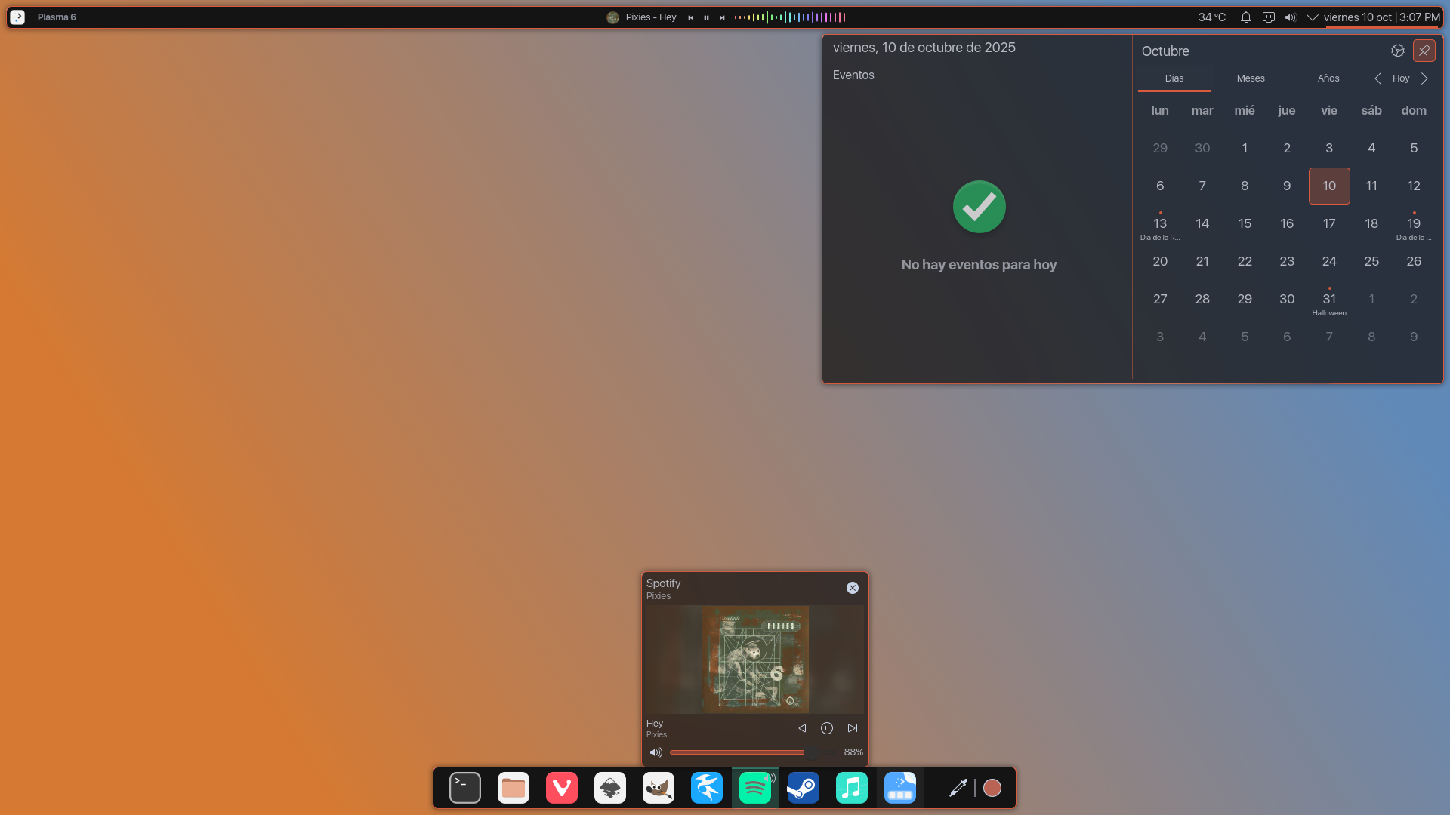Screen dimensions: 1450x815
Task: Open the Plasma launcher icon at top-left
Action: tap(17, 17)
